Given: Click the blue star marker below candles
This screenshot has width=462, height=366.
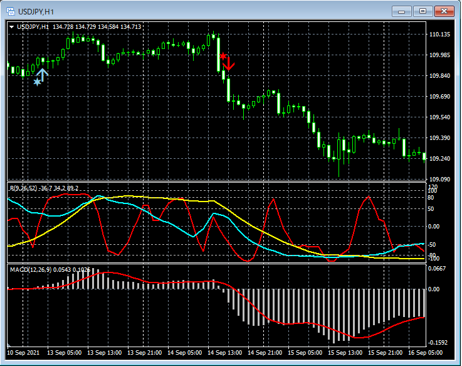Looking at the screenshot, I should [x=37, y=82].
